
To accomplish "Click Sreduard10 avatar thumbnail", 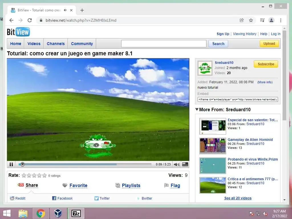I will 205,68.
